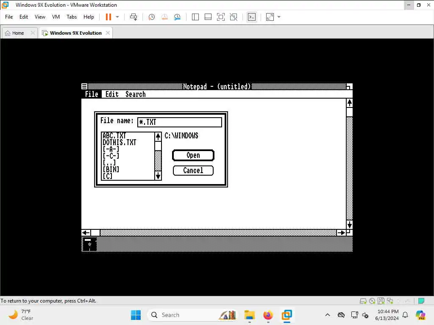Click the minimized disk icon below Notepad
This screenshot has width=434, height=325.
coord(89,244)
